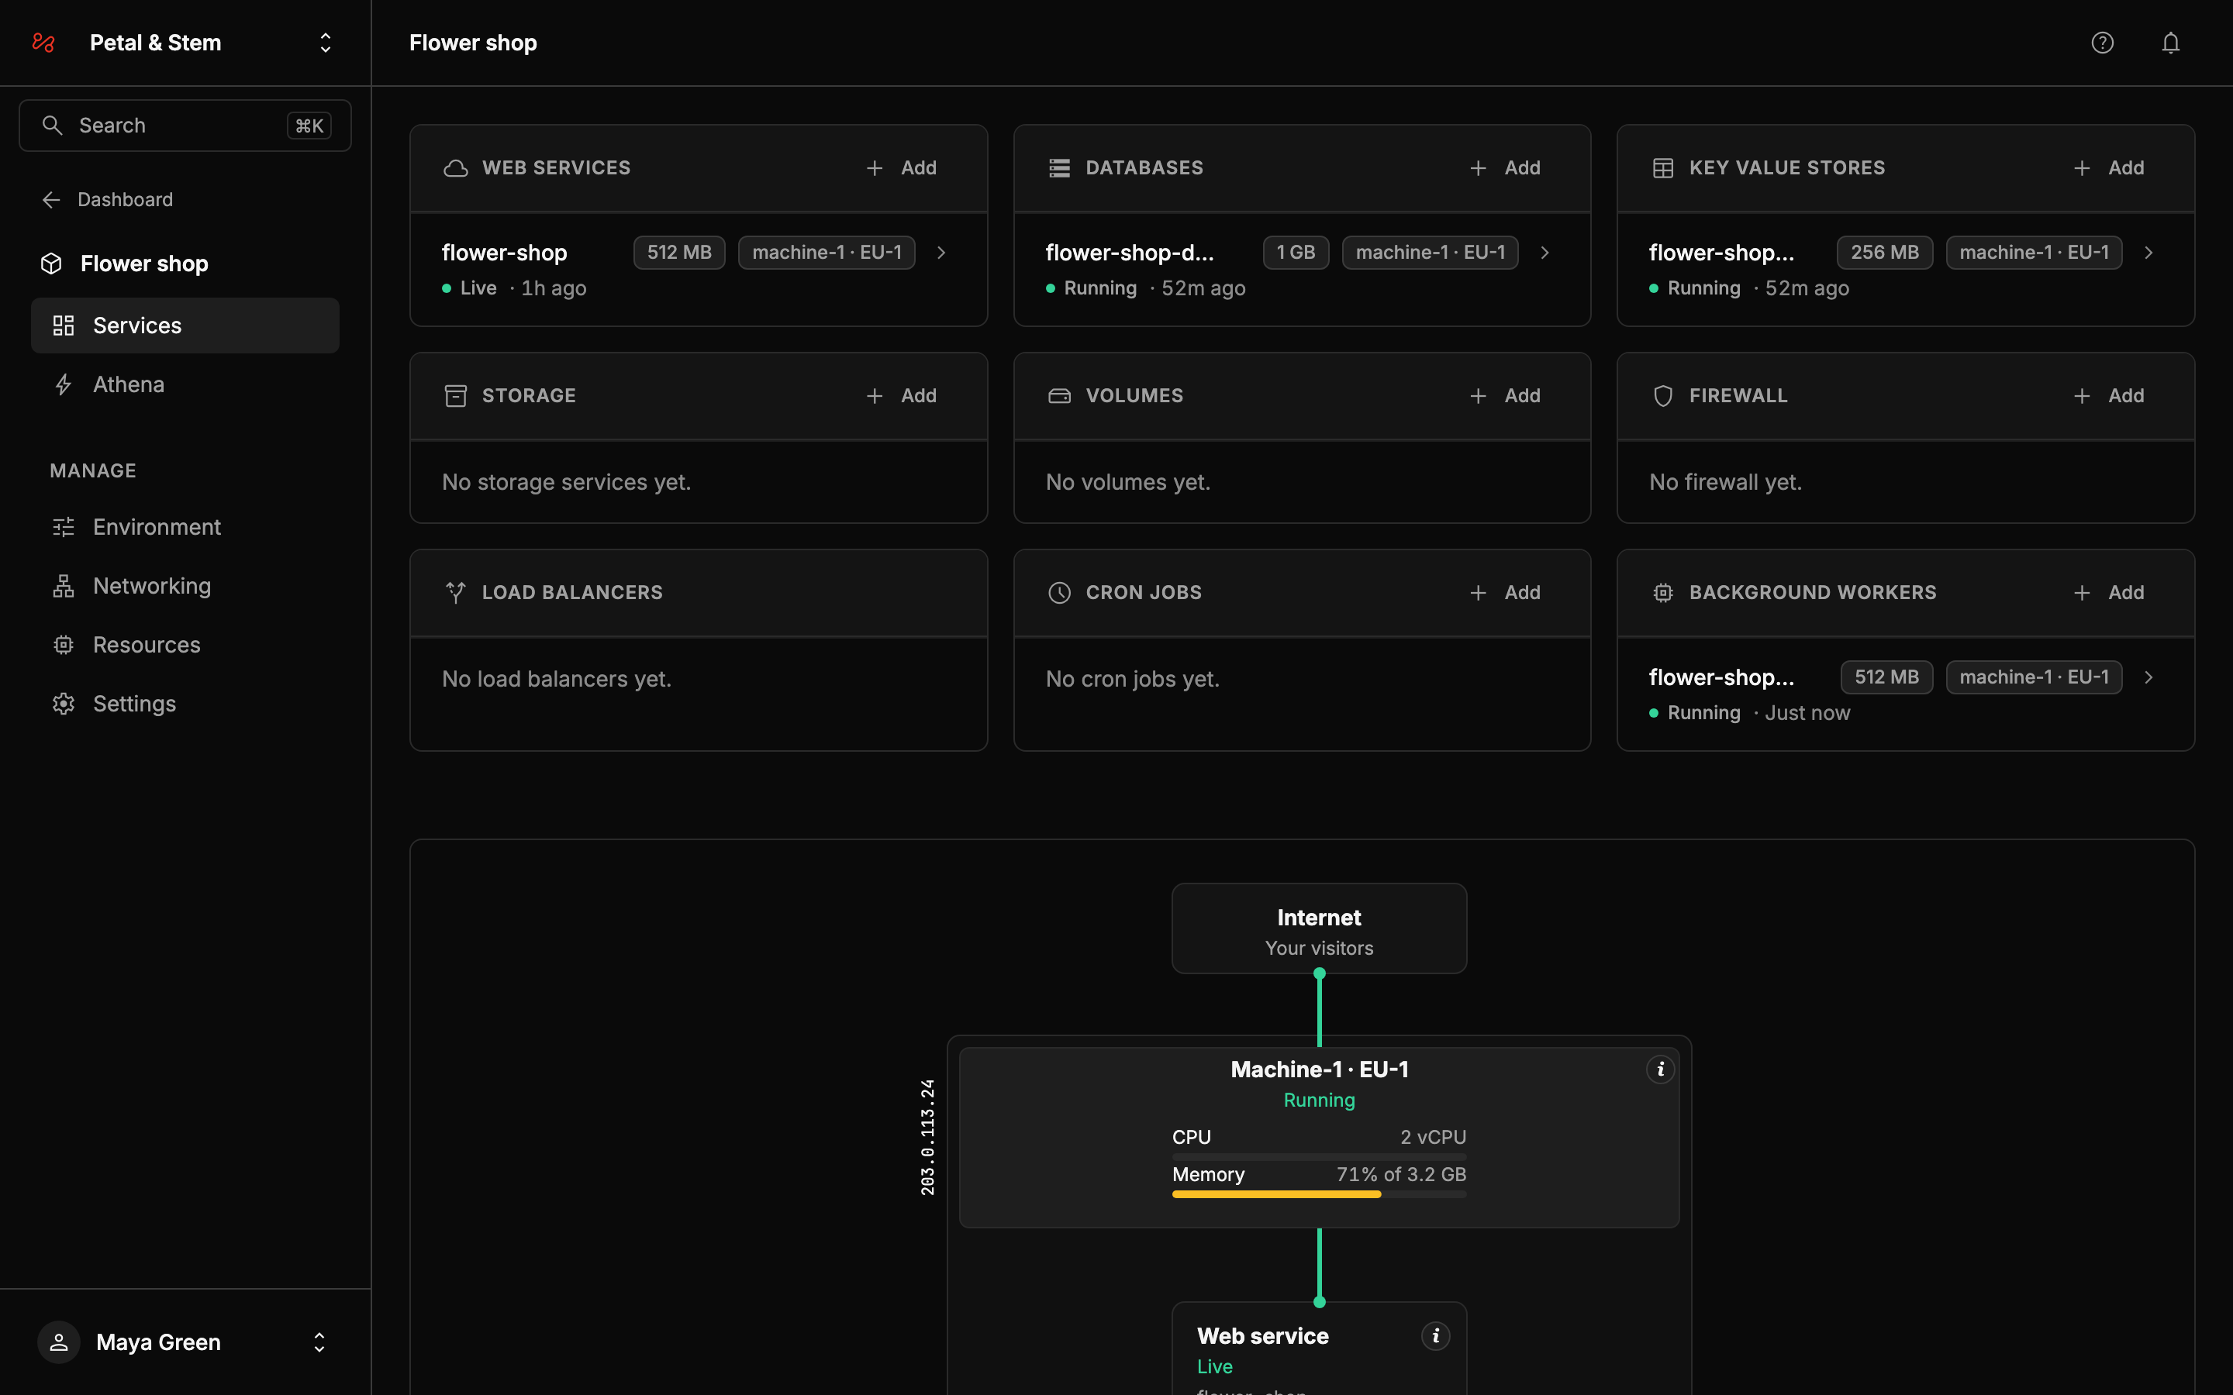Open Settings in the sidebar

tap(185, 704)
